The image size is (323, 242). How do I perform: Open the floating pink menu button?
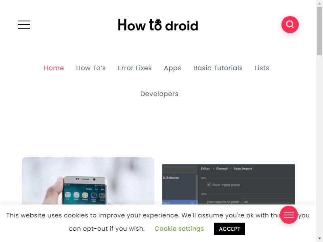[x=289, y=215]
